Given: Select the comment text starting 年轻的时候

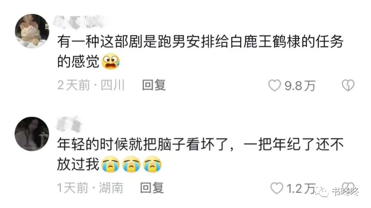Looking at the screenshot, I should [x=200, y=154].
